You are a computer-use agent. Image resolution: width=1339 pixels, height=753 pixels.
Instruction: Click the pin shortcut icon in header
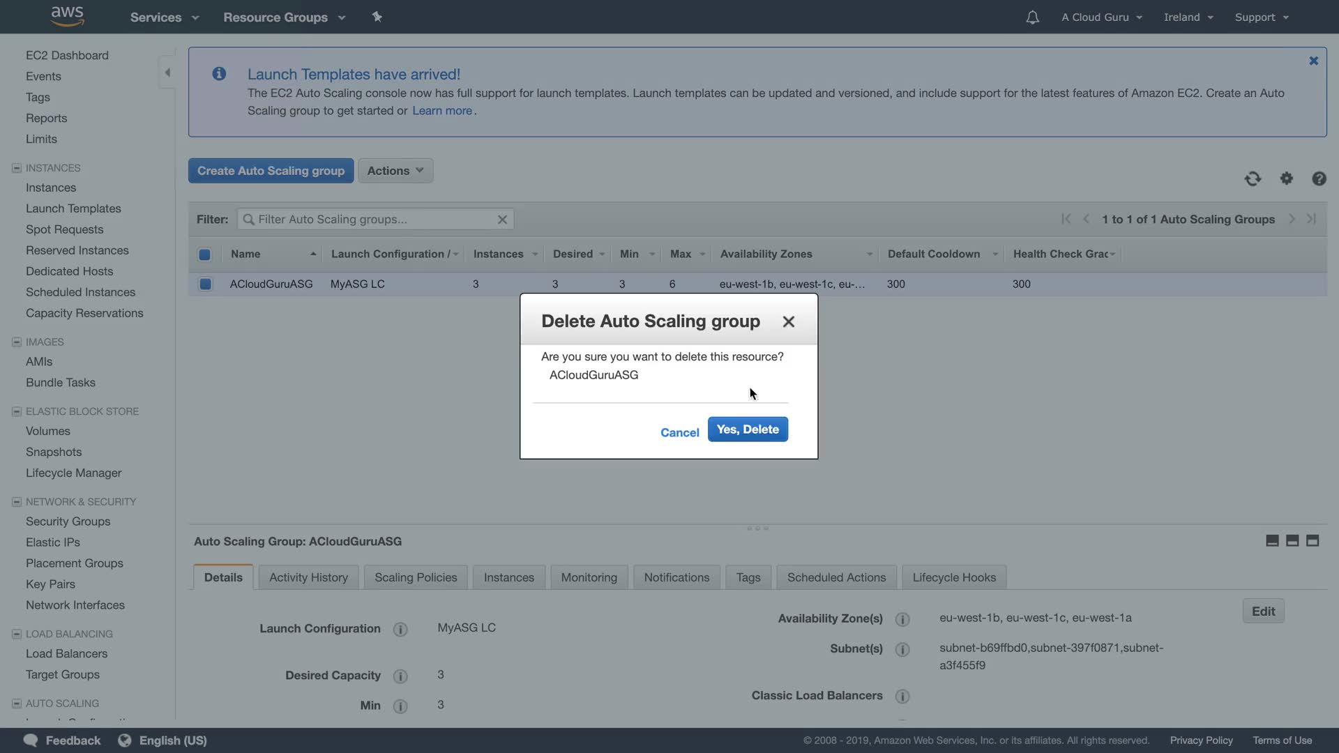(x=377, y=17)
